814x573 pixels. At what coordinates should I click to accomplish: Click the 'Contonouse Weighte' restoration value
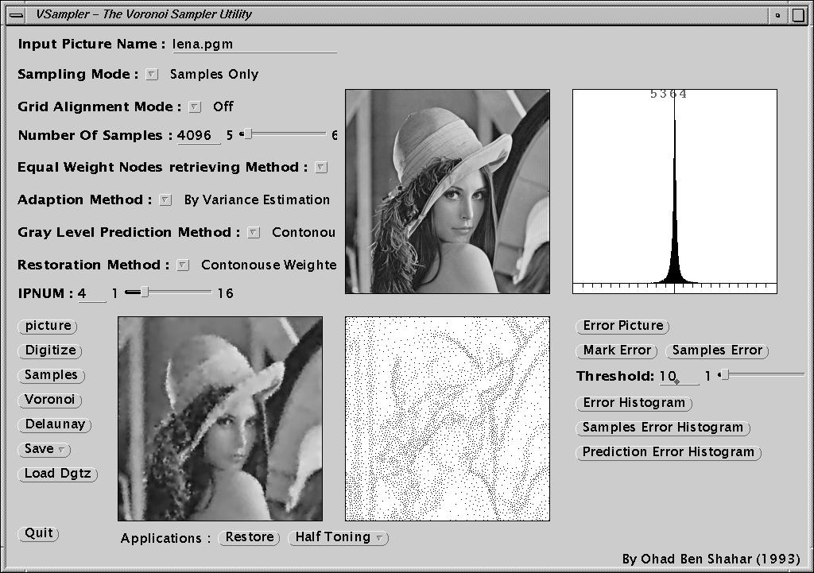point(269,265)
